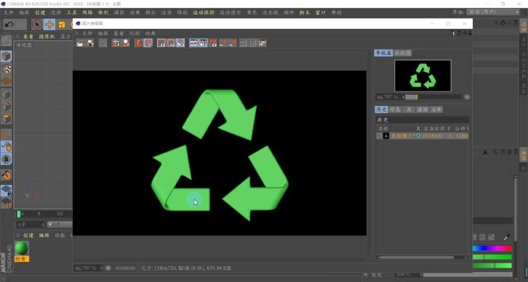The width and height of the screenshot is (528, 282).
Task: Click the color picker eyedropper icon
Action: click(507, 238)
